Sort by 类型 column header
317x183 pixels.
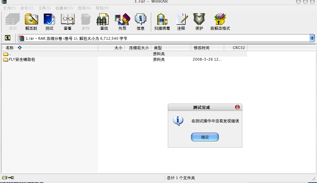pos(171,48)
